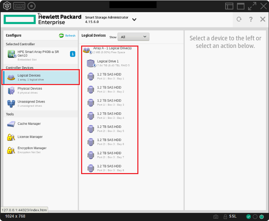
Task: Click the License Manager padlock icon
Action: click(11, 137)
